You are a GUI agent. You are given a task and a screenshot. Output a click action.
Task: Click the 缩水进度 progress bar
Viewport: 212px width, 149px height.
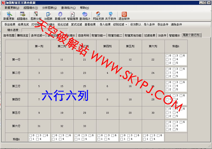click(x=45, y=30)
